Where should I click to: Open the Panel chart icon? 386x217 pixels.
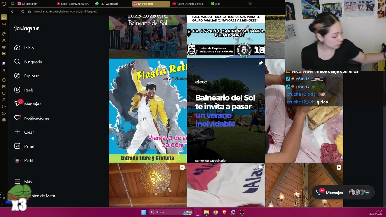click(17, 146)
